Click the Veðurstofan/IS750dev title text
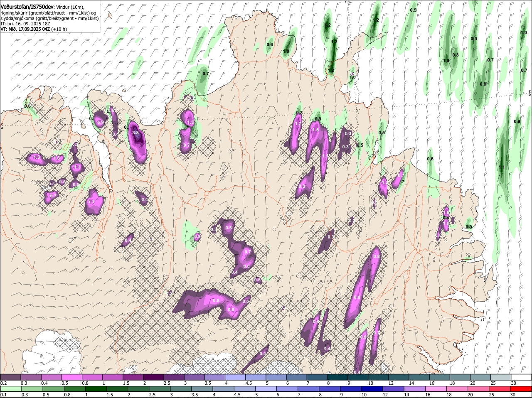Image resolution: width=532 pixels, height=398 pixels. 27,6
